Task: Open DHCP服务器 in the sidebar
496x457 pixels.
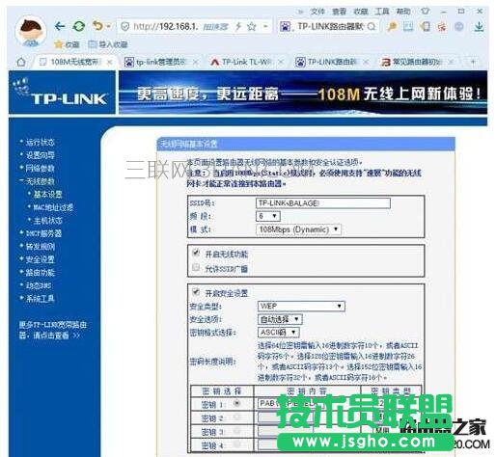Action: [43, 233]
